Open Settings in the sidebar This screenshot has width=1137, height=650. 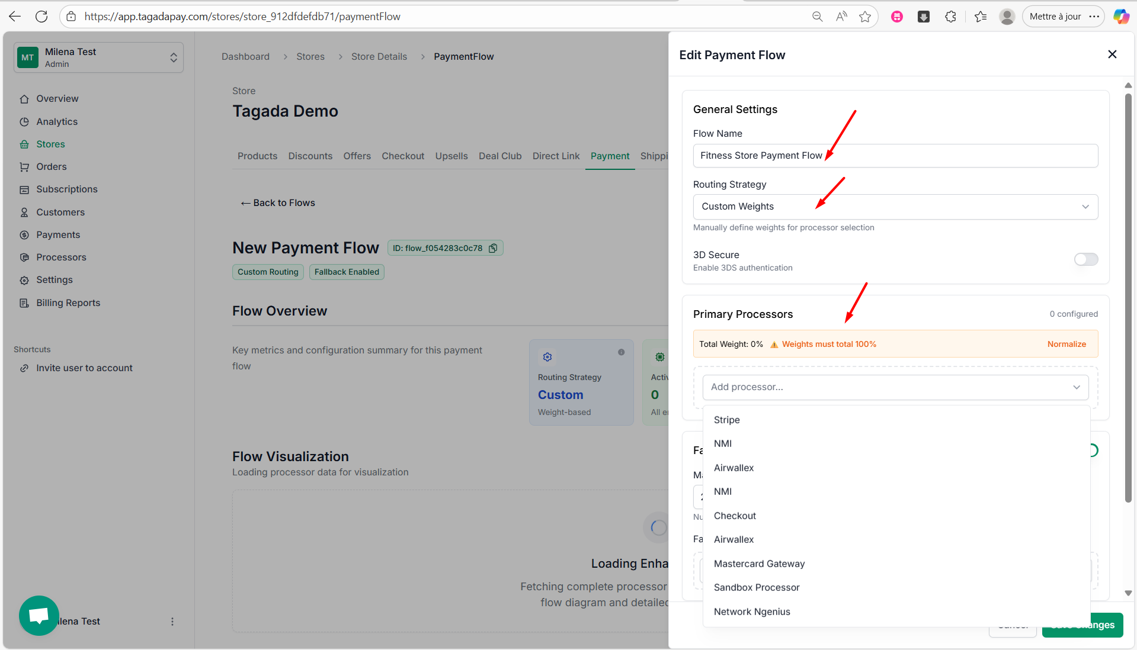click(55, 279)
